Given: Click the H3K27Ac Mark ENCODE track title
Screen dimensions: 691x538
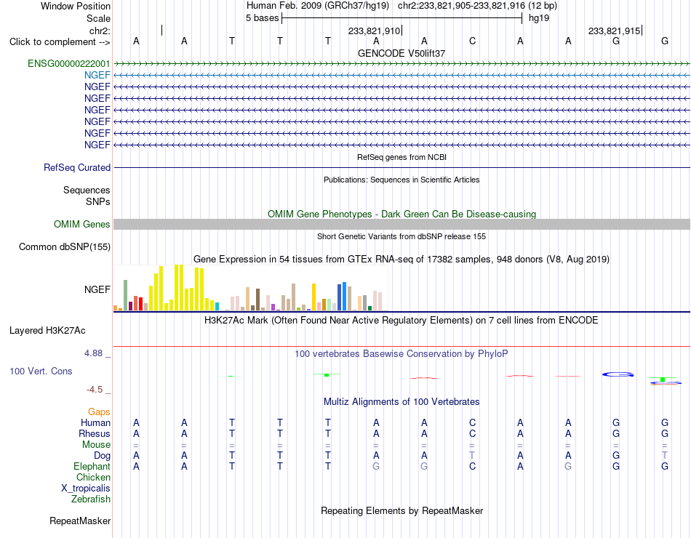Looking at the screenshot, I should pyautogui.click(x=402, y=321).
